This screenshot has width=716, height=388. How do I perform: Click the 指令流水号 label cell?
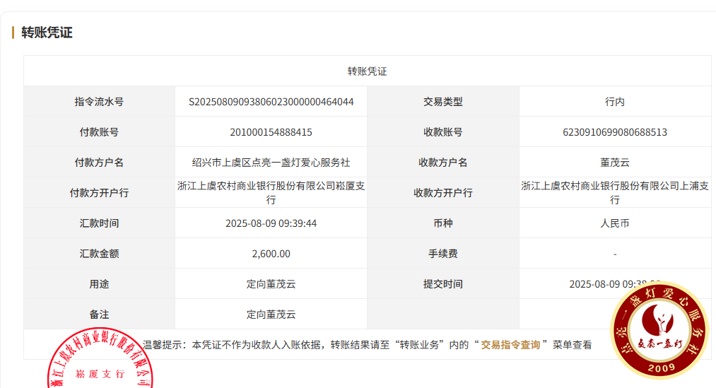pos(99,102)
